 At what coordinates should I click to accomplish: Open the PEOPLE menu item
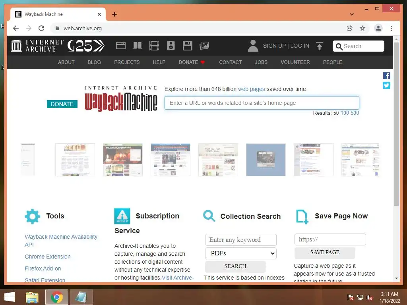(333, 62)
